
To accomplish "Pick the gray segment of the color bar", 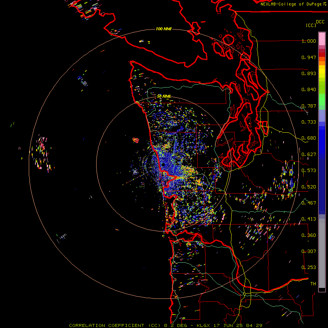I will point(322,253).
